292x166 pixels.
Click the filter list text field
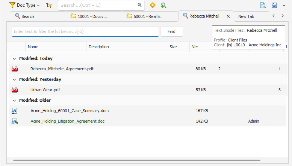click(85, 31)
